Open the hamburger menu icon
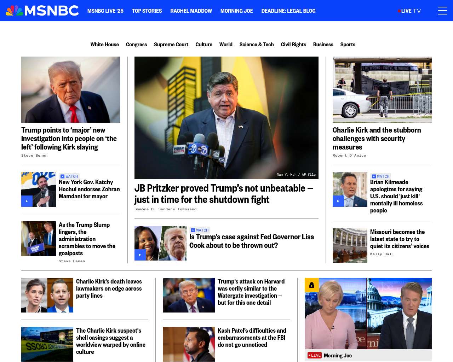This screenshot has height=362, width=453. [442, 11]
